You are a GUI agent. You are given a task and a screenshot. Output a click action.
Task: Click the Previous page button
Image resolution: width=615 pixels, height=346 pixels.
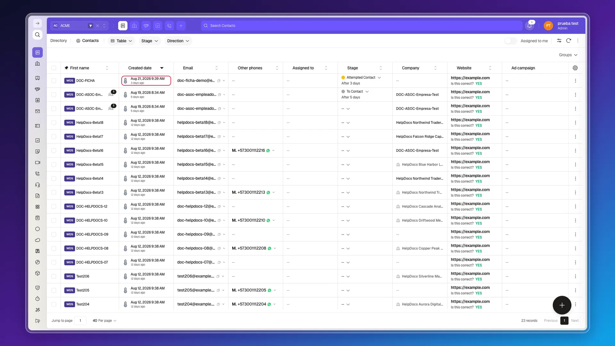tap(551, 320)
